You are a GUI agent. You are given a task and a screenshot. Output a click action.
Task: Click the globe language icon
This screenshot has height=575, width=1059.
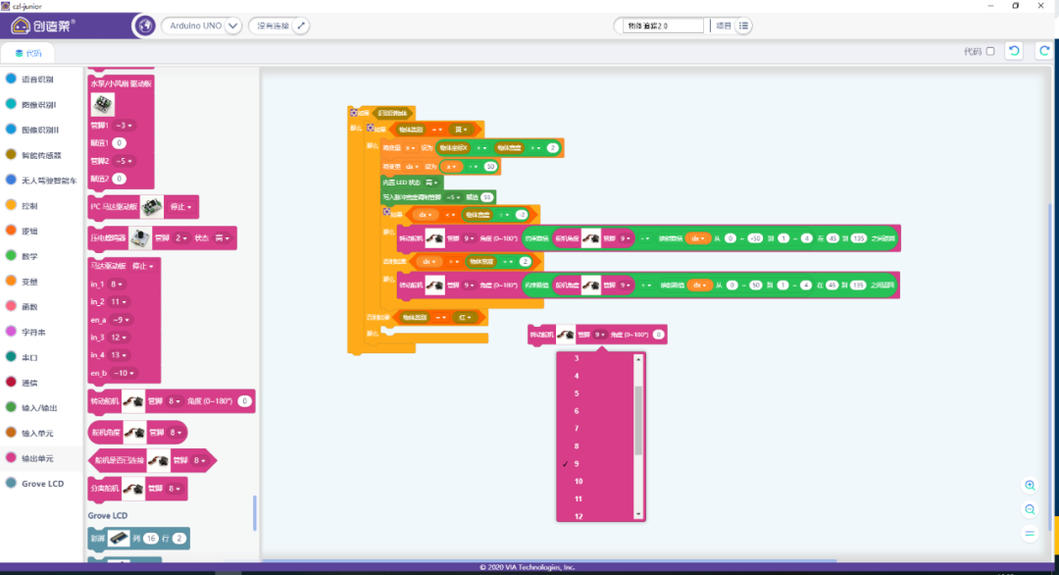pos(144,26)
